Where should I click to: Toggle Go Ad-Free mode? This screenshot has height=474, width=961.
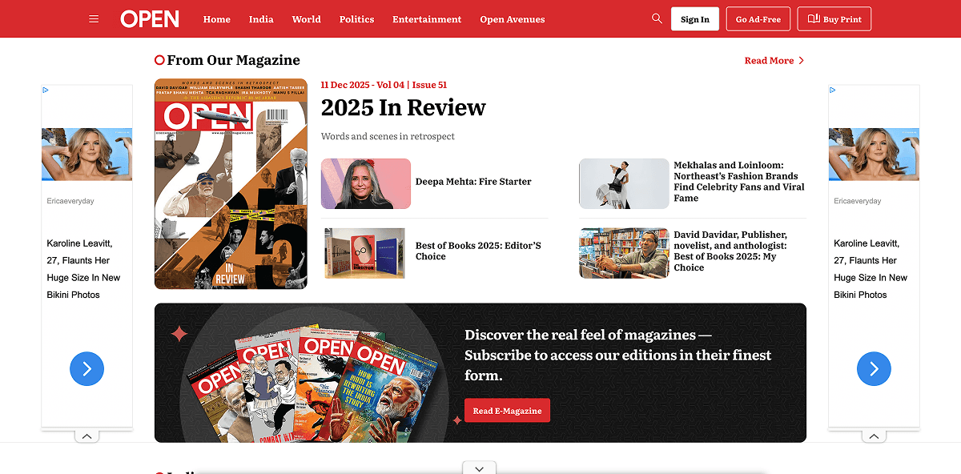pyautogui.click(x=758, y=18)
